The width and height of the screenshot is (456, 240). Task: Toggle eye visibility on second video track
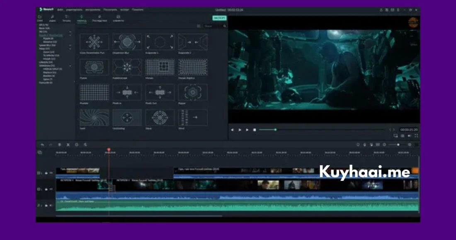(51, 189)
